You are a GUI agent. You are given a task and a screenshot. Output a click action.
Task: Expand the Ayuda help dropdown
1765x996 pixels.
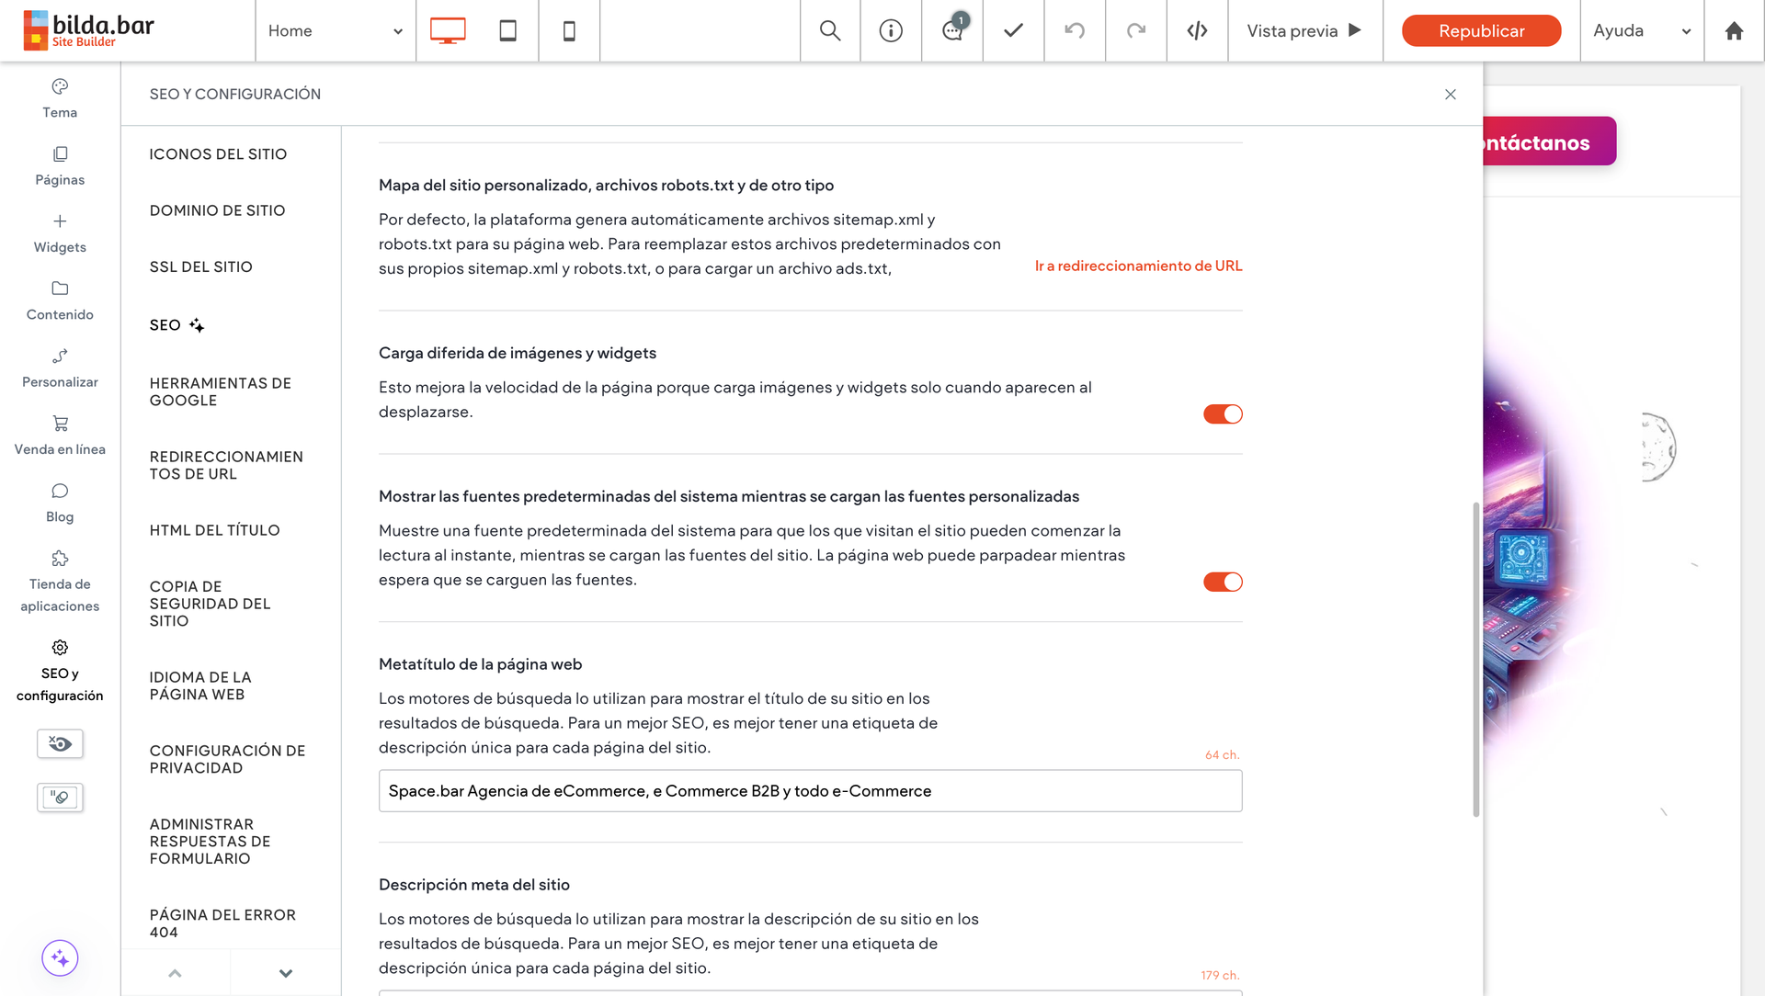coord(1642,30)
